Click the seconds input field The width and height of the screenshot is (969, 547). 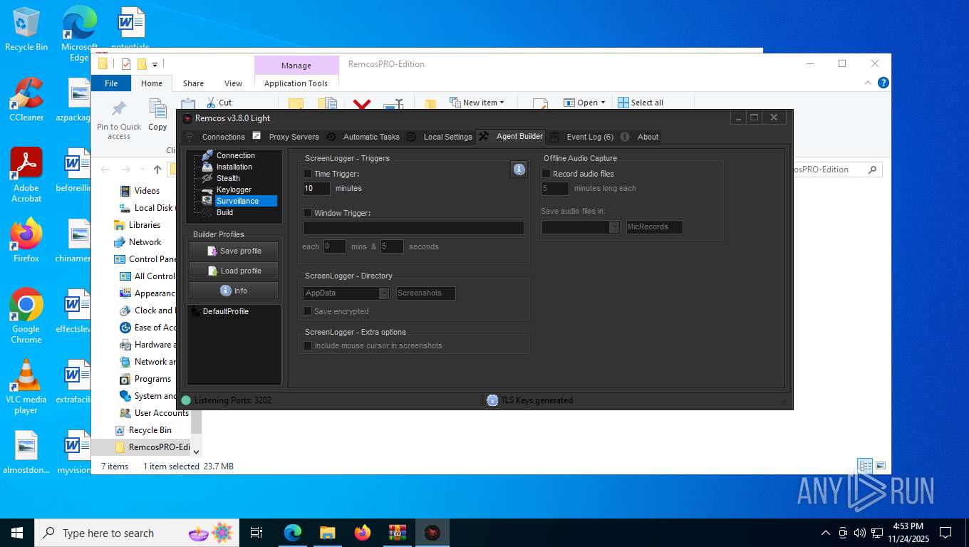click(x=392, y=246)
